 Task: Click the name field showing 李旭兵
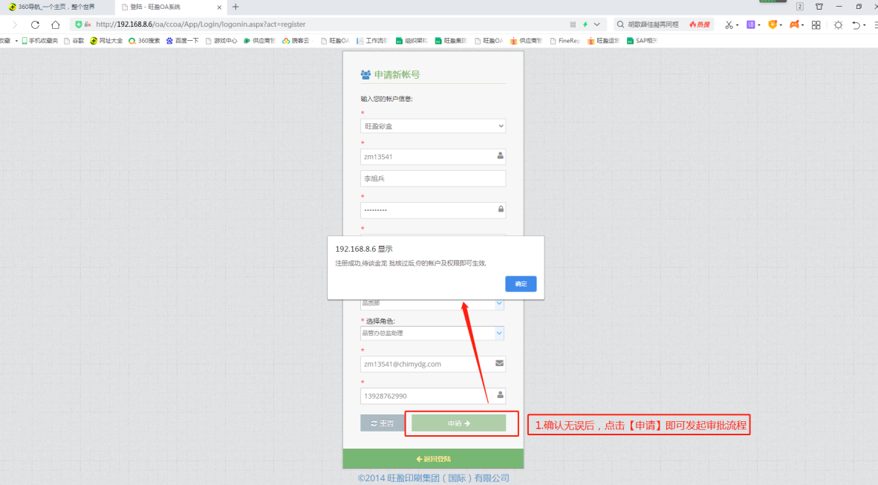point(433,179)
